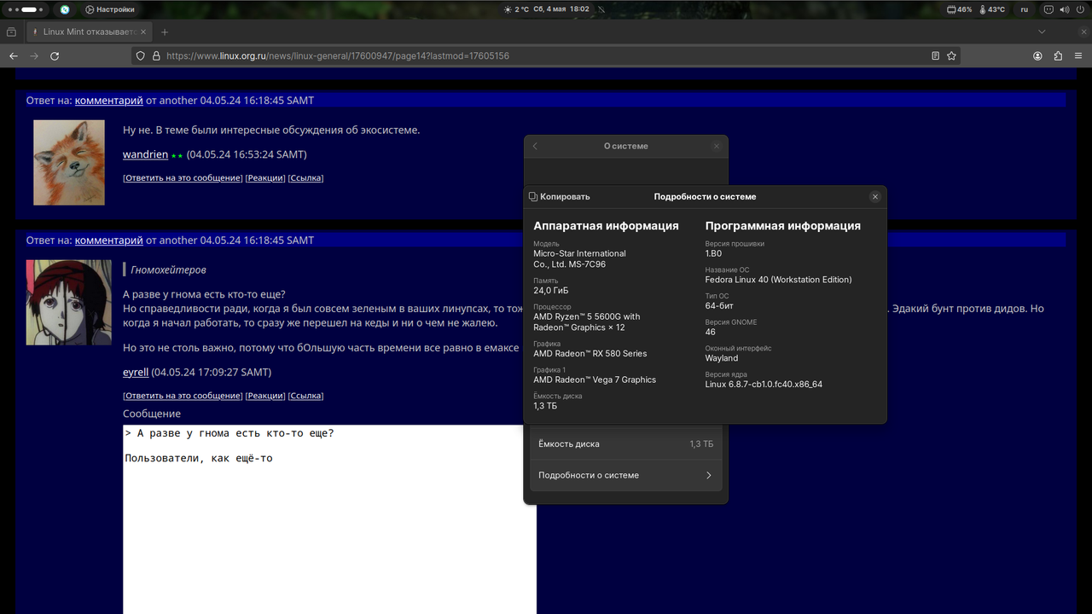Expand the list all tabs chevron
The image size is (1092, 614).
tap(1042, 32)
